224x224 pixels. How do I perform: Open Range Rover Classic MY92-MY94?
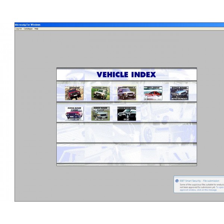coord(74,114)
